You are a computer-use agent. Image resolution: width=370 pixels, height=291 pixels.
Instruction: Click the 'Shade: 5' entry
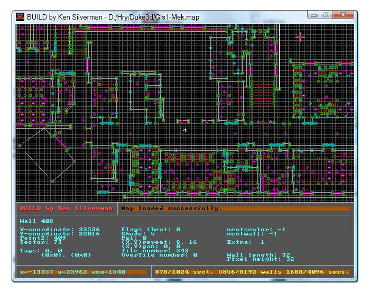tap(138, 234)
